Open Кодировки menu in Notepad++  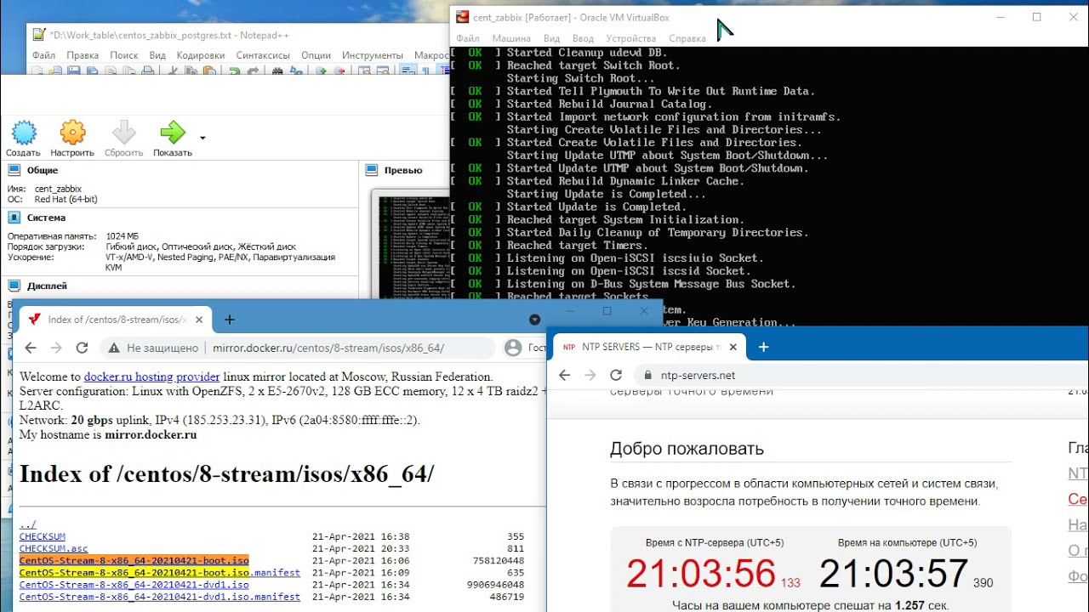pyautogui.click(x=201, y=55)
